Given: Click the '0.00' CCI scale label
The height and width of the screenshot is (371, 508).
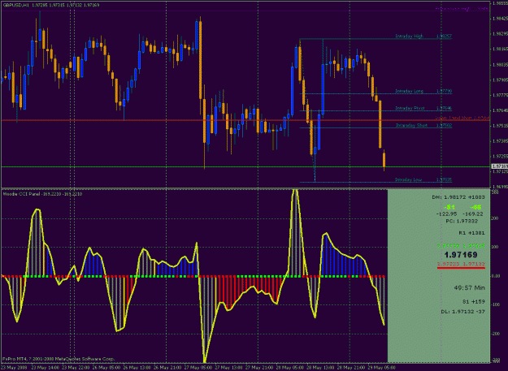Looking at the screenshot, I should 495,276.
